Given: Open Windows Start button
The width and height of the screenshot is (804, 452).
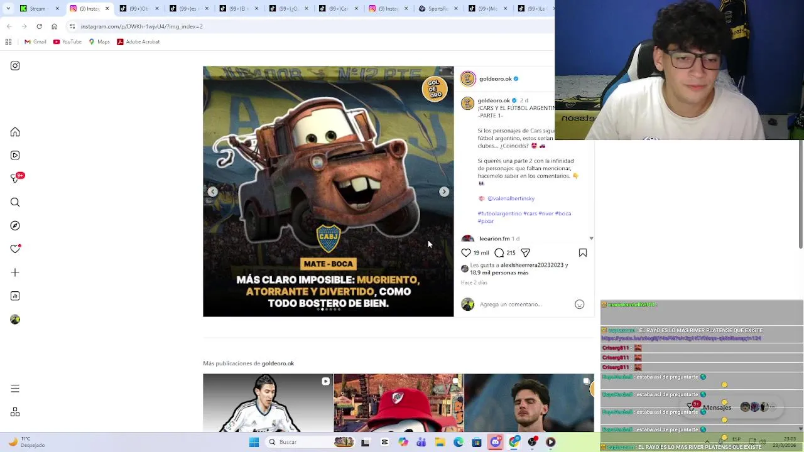Looking at the screenshot, I should pyautogui.click(x=254, y=443).
